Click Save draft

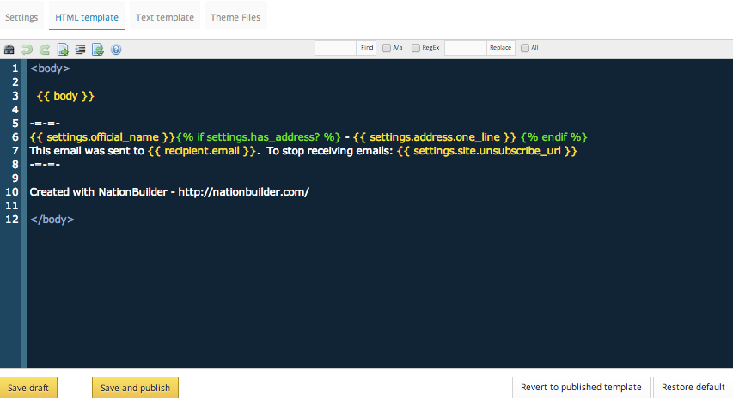pyautogui.click(x=28, y=388)
